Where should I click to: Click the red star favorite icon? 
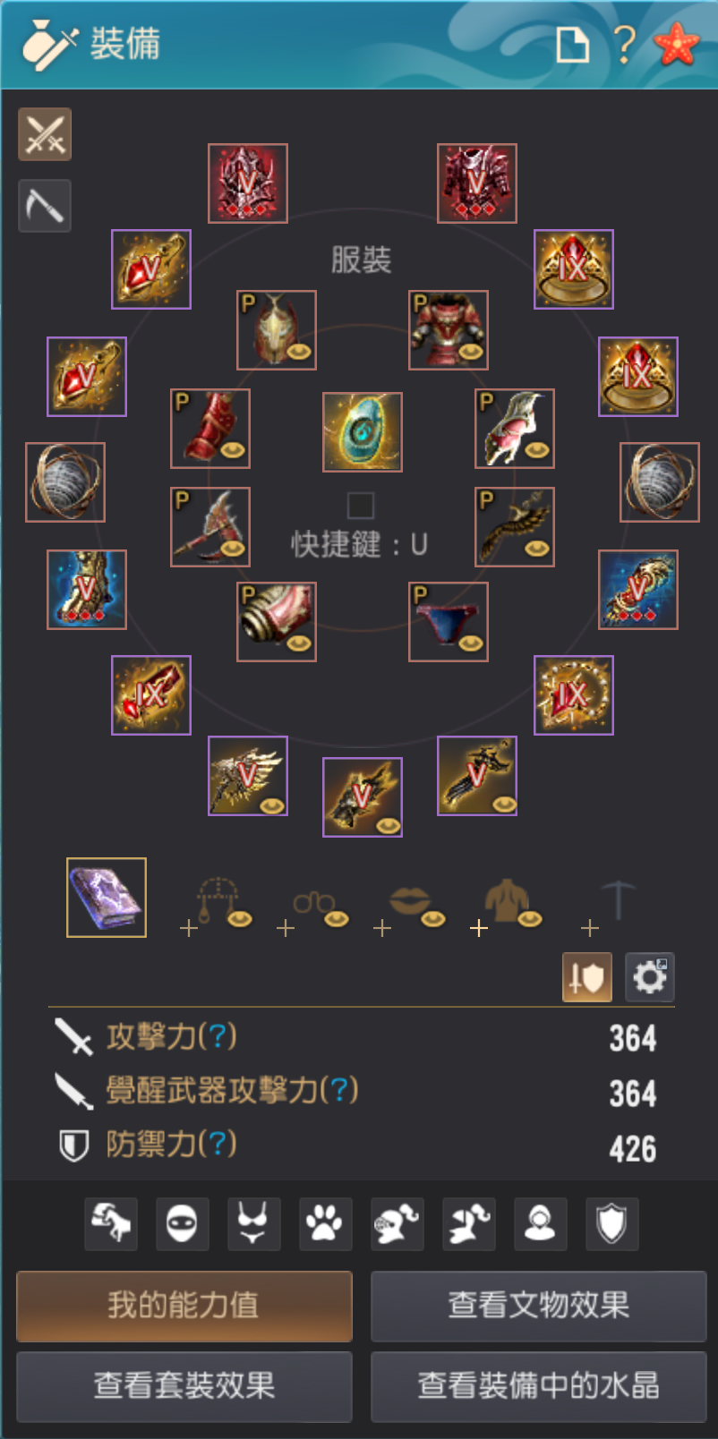(x=677, y=43)
